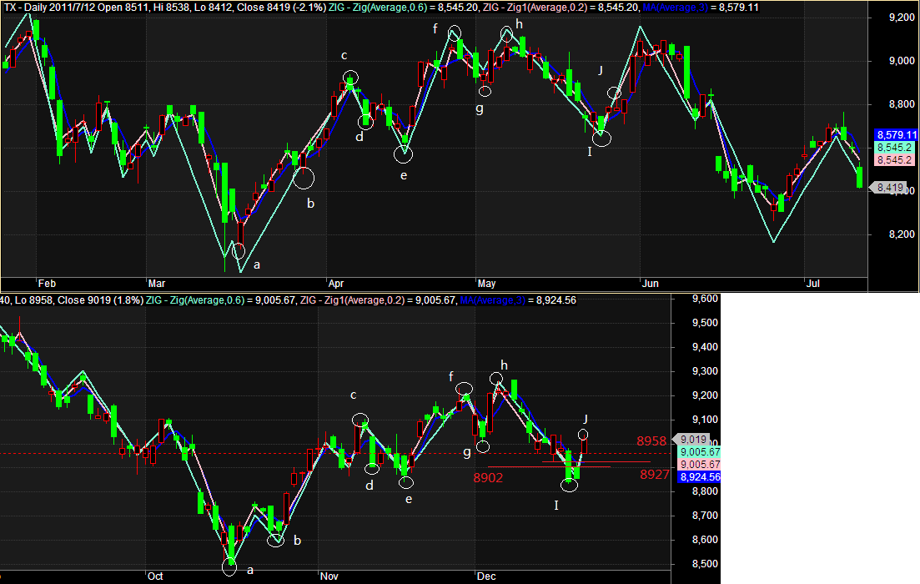Click the Oct label on the date axis

click(155, 576)
